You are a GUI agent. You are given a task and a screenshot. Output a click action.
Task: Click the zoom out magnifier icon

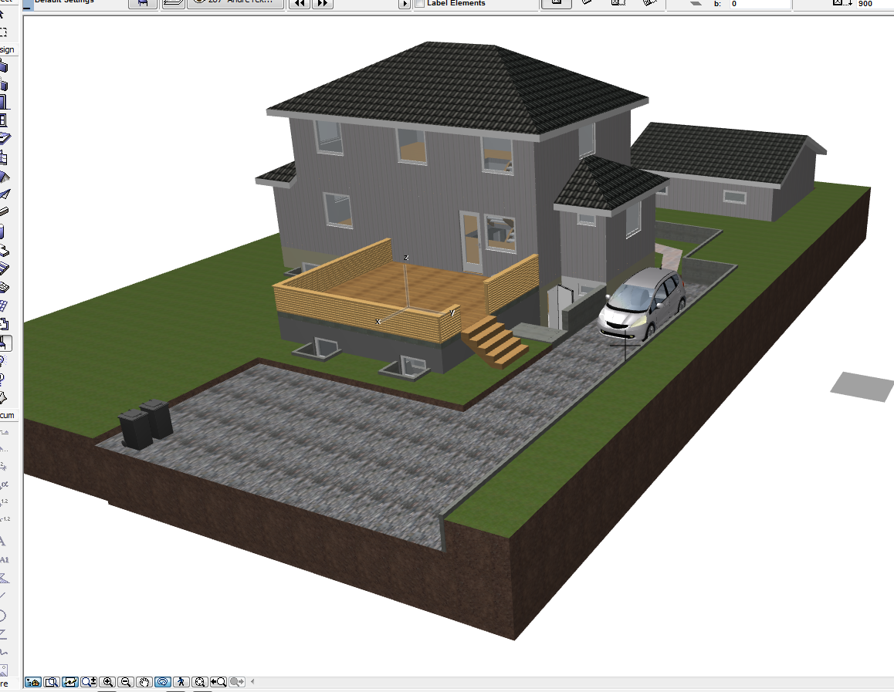(127, 682)
